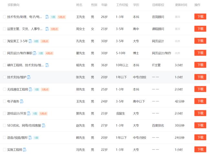Image resolution: width=210 pixels, height=154 pixels.
Task: Click the 5亮点 tag in 技术专员/助理 row
Action: pyautogui.click(x=61, y=17)
